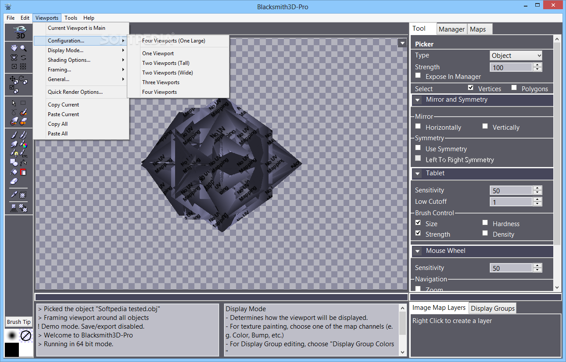
Task: Select the path nodes tool
Action: point(23,162)
